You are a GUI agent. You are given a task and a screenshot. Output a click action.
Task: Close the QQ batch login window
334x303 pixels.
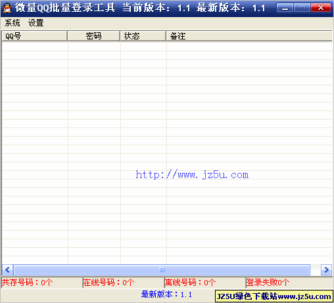pyautogui.click(x=321, y=8)
